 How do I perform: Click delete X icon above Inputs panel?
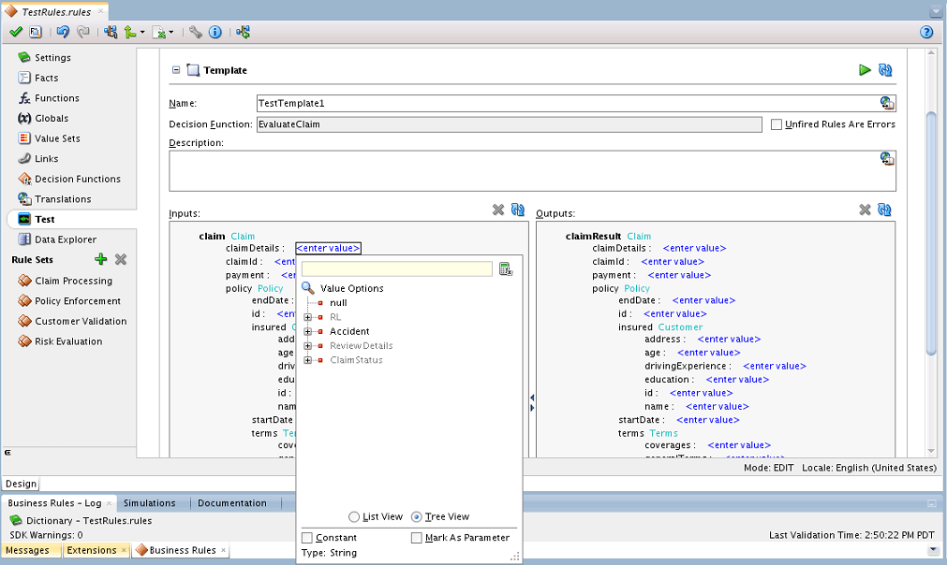click(498, 210)
